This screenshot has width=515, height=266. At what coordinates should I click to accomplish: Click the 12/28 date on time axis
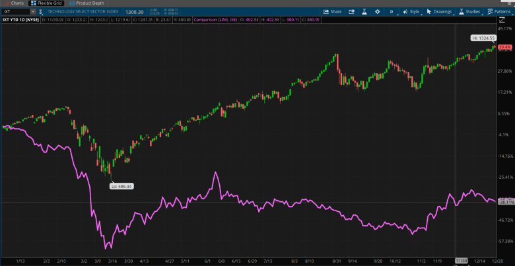[x=498, y=261]
